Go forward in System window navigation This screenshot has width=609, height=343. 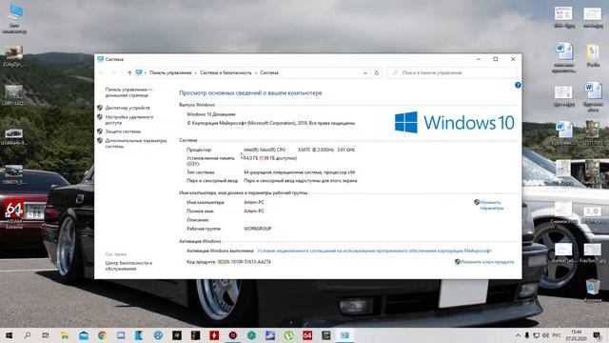[113, 72]
